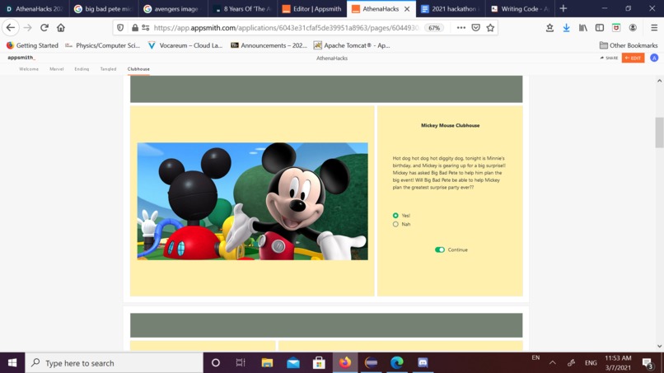Open Other Bookmarks folder

coord(629,45)
